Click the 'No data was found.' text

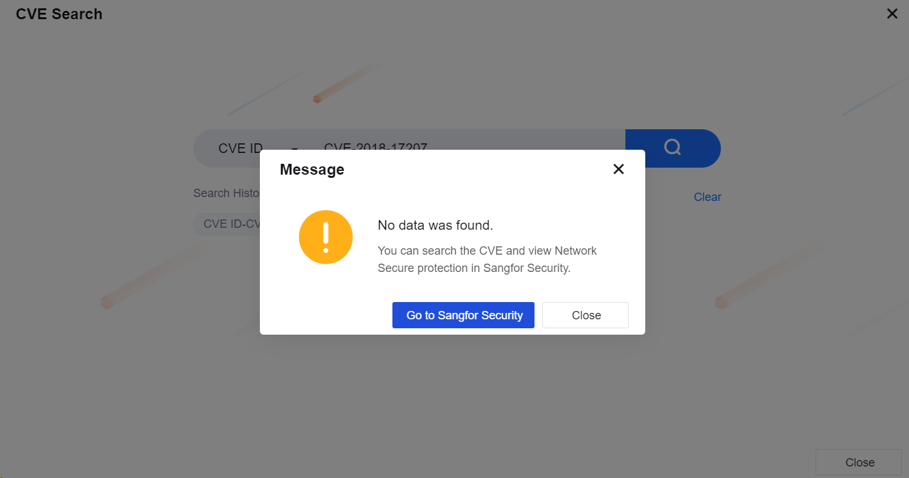(435, 225)
